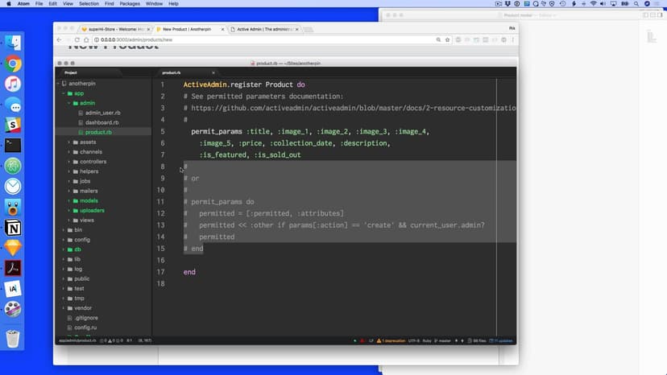The height and width of the screenshot is (375, 667).
Task: Click Chrome's back navigation arrow
Action: pos(57,39)
